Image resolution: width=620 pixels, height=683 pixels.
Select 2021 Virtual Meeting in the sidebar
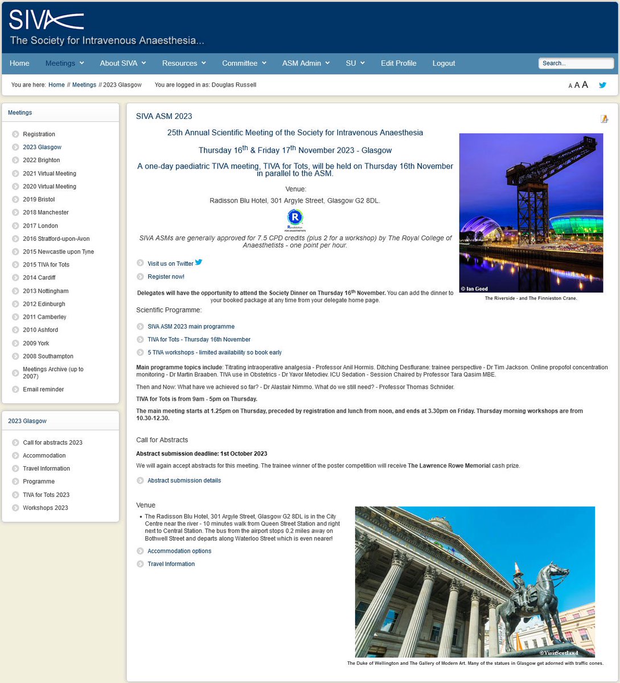(x=50, y=174)
